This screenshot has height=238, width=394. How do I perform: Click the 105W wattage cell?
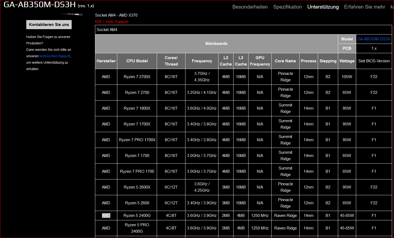[347, 77]
